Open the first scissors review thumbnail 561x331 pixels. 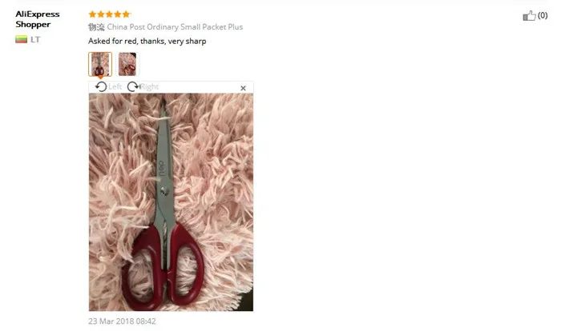pyautogui.click(x=100, y=64)
